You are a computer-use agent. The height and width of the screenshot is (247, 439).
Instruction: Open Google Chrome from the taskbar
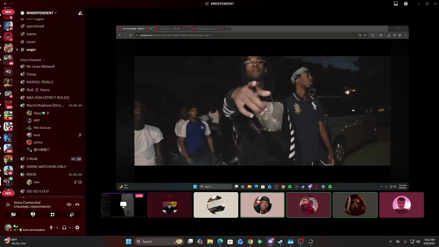(x=250, y=242)
